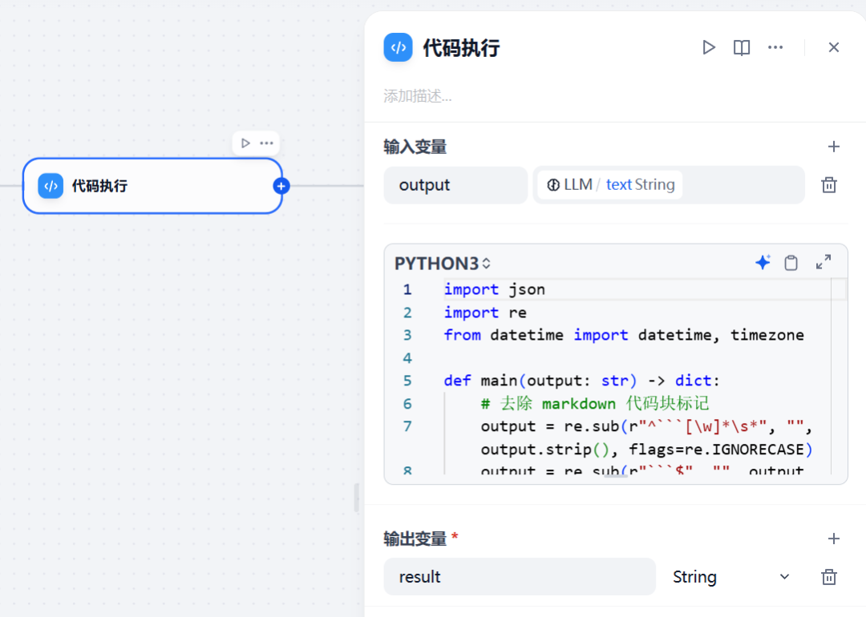Viewport: 866px width, 617px height.
Task: Open the LLM / text String variable selector
Action: [x=668, y=185]
